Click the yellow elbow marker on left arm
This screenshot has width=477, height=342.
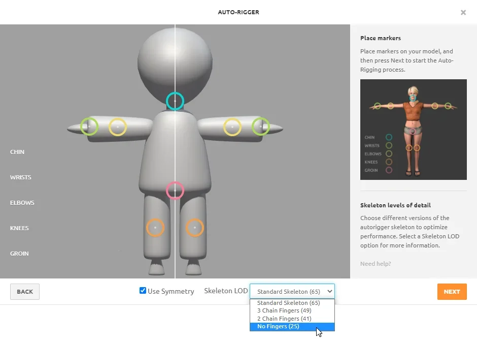coord(118,127)
